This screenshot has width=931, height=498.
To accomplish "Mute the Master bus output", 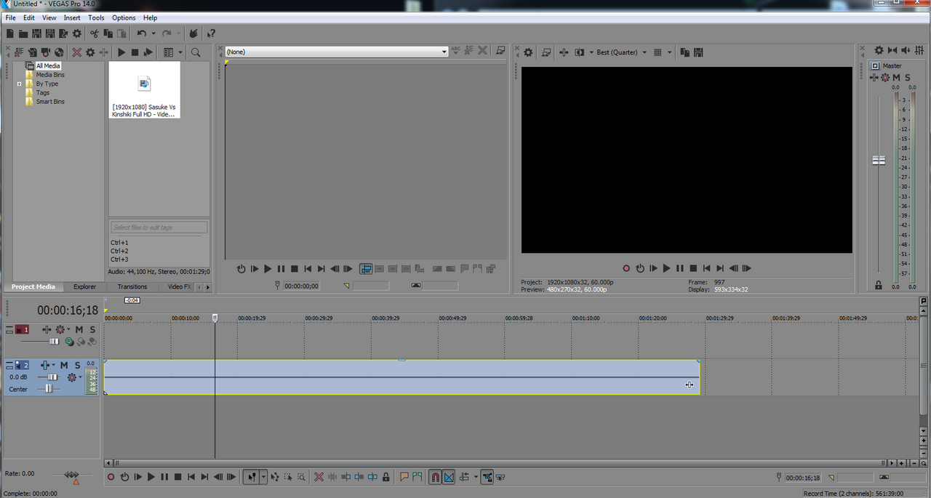I will (896, 77).
